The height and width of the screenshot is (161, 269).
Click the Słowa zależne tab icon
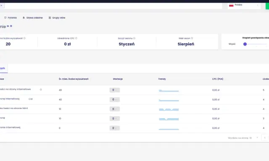pos(24,18)
